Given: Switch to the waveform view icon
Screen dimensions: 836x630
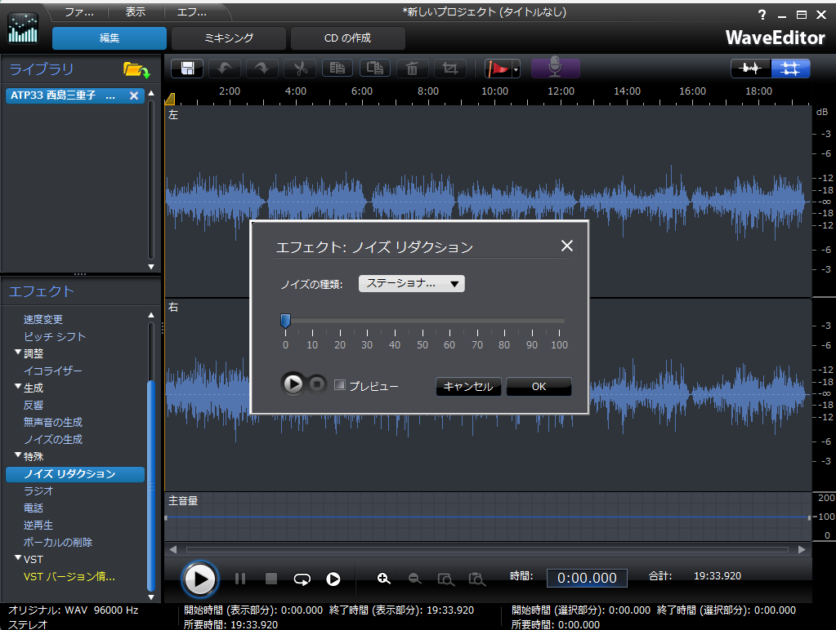Looking at the screenshot, I should pos(750,69).
